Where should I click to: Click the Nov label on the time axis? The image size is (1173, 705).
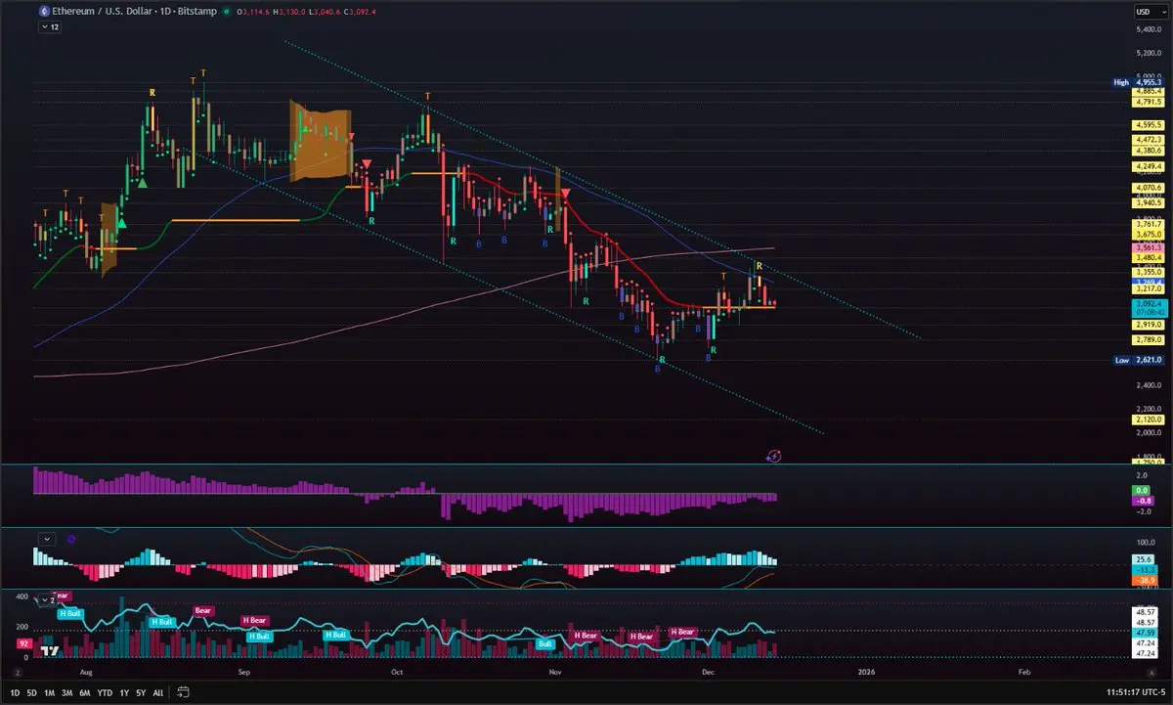click(x=554, y=674)
